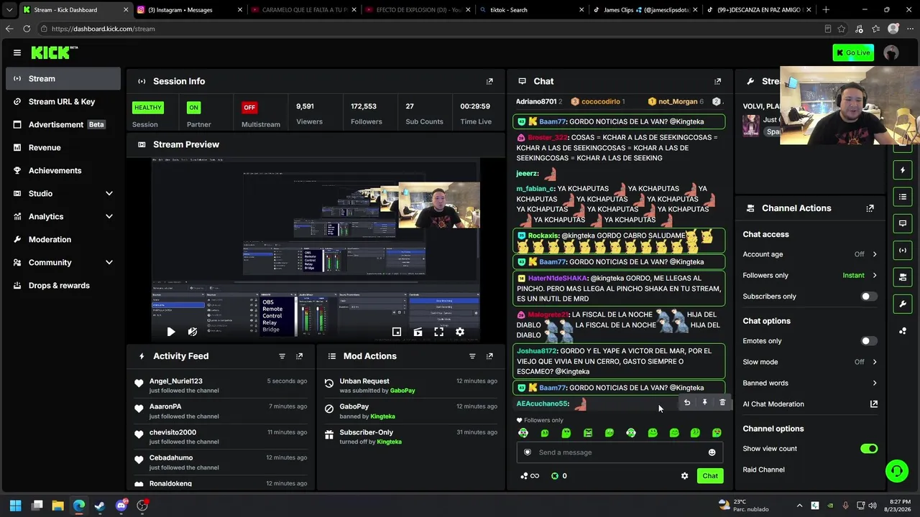This screenshot has height=517, width=920.
Task: Open Drops & rewards page
Action: pyautogui.click(x=63, y=285)
